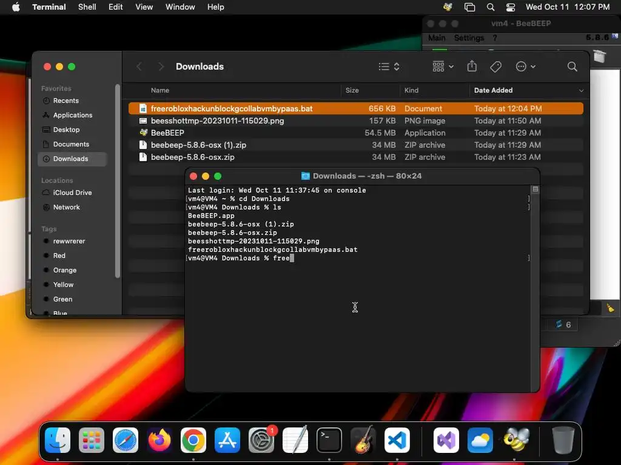Select the BeeBEEP application row

355,133
